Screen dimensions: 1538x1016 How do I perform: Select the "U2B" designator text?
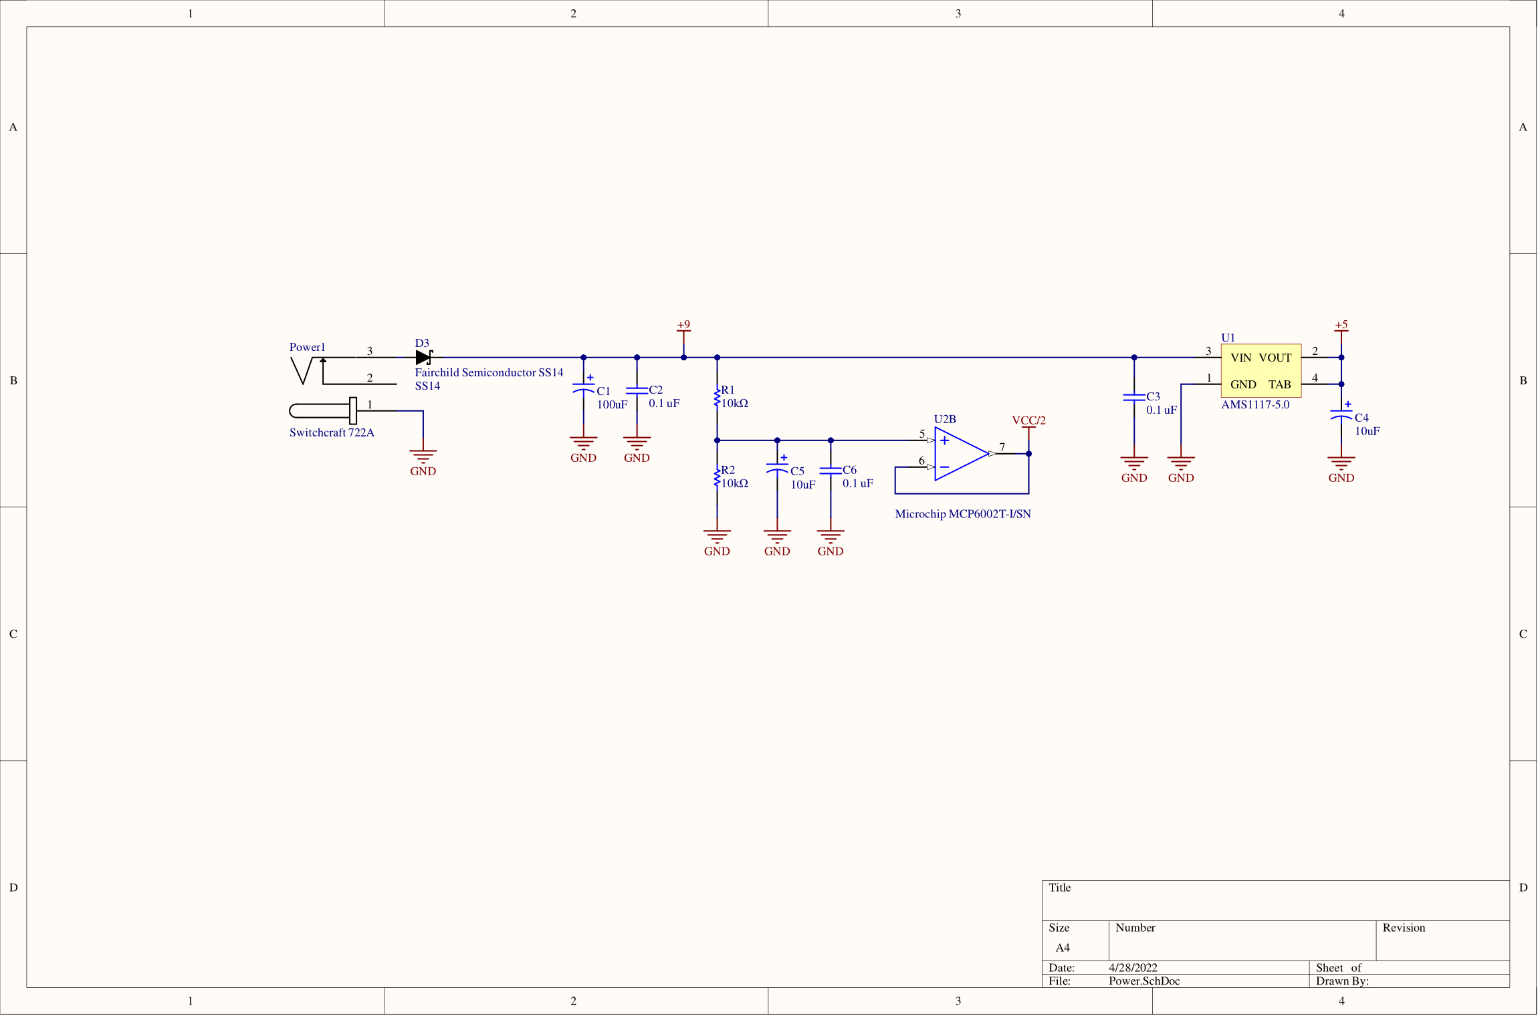click(945, 420)
